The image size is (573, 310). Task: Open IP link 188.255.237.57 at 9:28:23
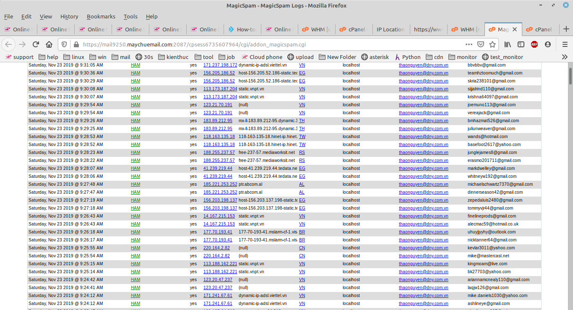pyautogui.click(x=219, y=152)
